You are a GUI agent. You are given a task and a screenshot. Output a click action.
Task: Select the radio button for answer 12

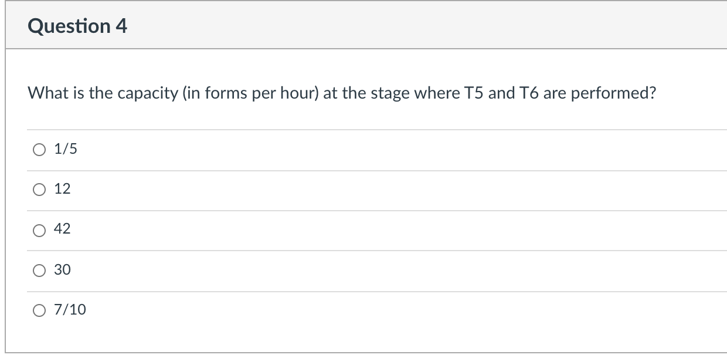coord(39,189)
